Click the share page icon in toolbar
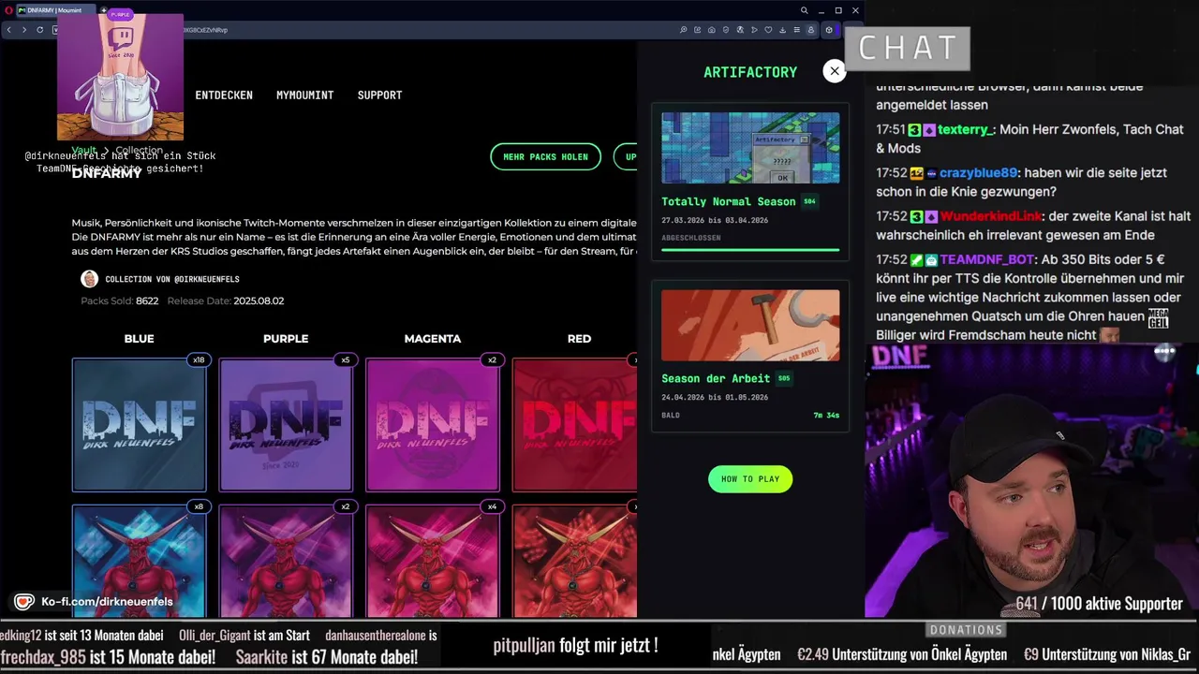Viewport: 1199px width, 674px height. tap(698, 30)
